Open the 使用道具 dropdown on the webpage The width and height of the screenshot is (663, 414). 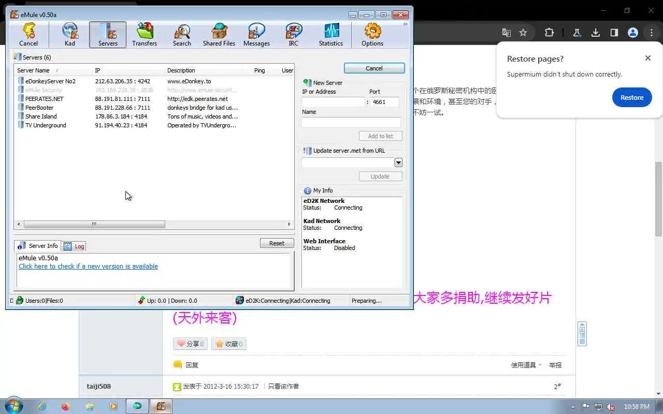[526, 365]
